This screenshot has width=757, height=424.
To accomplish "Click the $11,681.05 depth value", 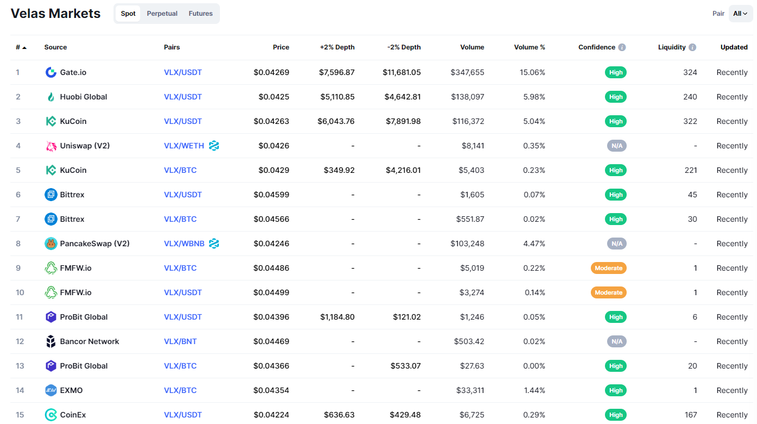I will pyautogui.click(x=401, y=72).
